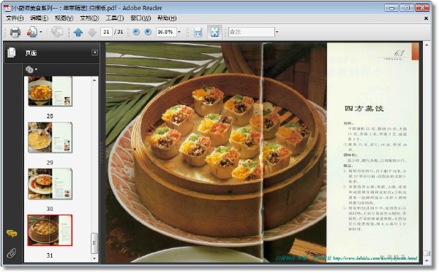This screenshot has width=439, height=273.
Task: Click the grayed next page down arrow
Action: 92,32
